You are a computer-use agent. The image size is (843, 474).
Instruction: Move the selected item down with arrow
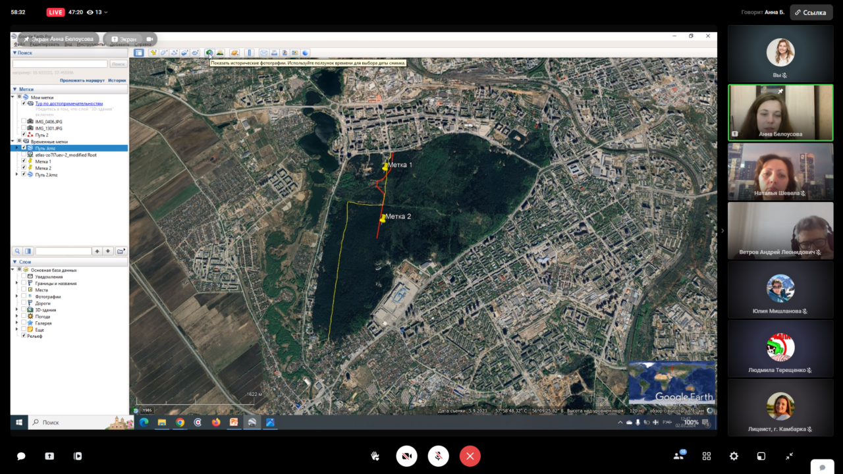click(x=108, y=251)
